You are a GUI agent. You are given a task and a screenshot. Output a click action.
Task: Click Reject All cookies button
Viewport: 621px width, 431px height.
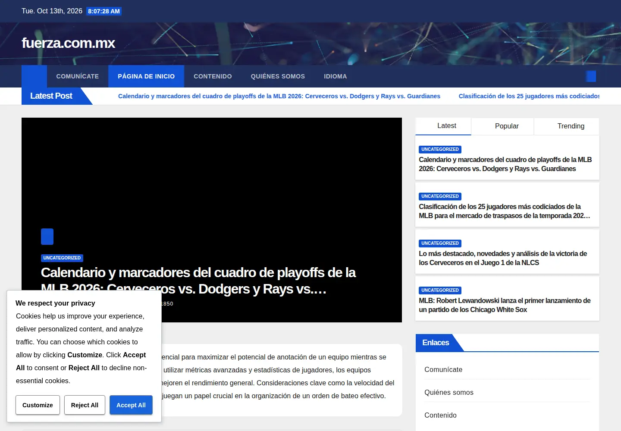click(x=85, y=405)
